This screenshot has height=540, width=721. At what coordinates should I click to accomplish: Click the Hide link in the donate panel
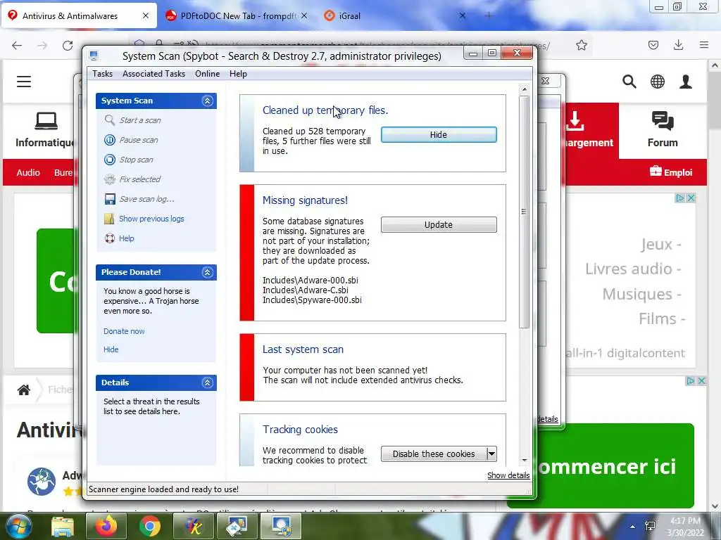click(111, 349)
